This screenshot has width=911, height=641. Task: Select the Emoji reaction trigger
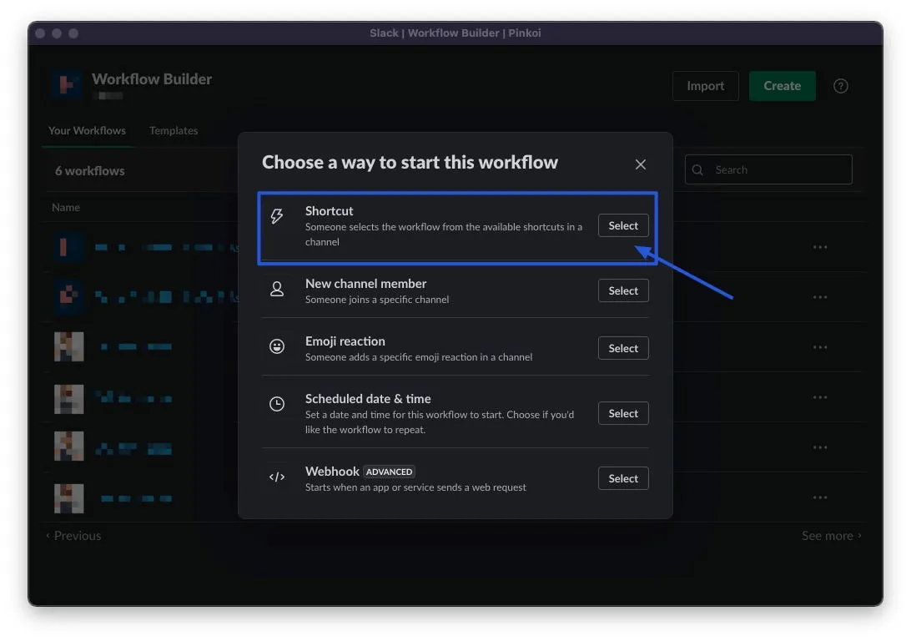click(x=623, y=348)
